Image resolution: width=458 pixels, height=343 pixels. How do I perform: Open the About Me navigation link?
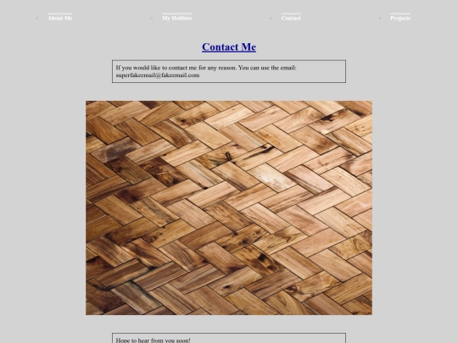tap(60, 18)
